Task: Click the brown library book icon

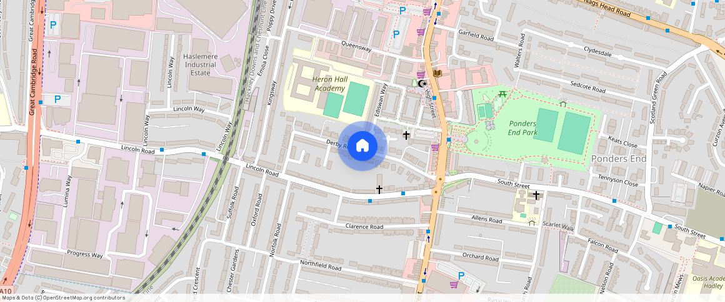Action: (x=437, y=74)
